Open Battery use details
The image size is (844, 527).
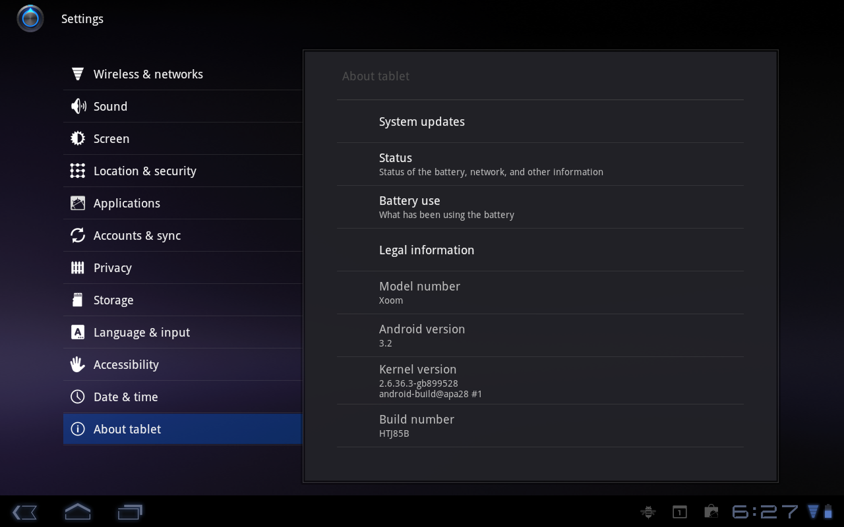pos(540,207)
